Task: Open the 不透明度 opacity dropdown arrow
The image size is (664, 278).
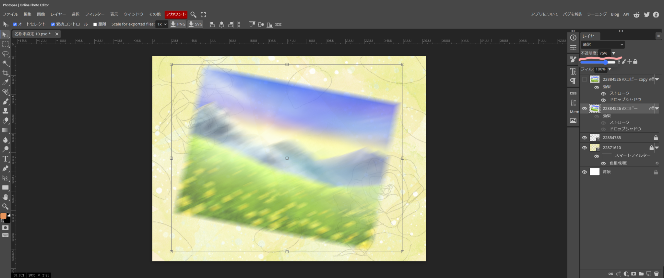Action: [x=613, y=53]
